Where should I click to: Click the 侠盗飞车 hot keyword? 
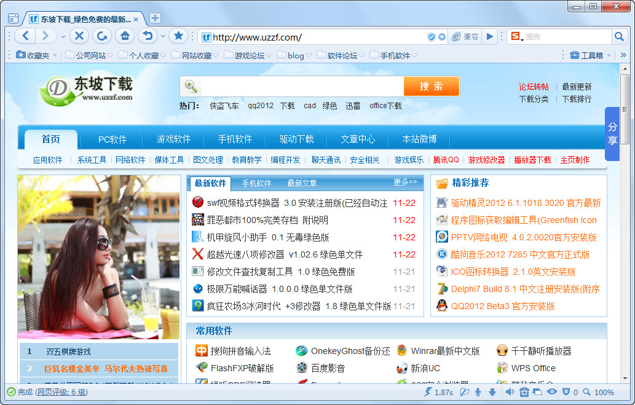point(224,106)
